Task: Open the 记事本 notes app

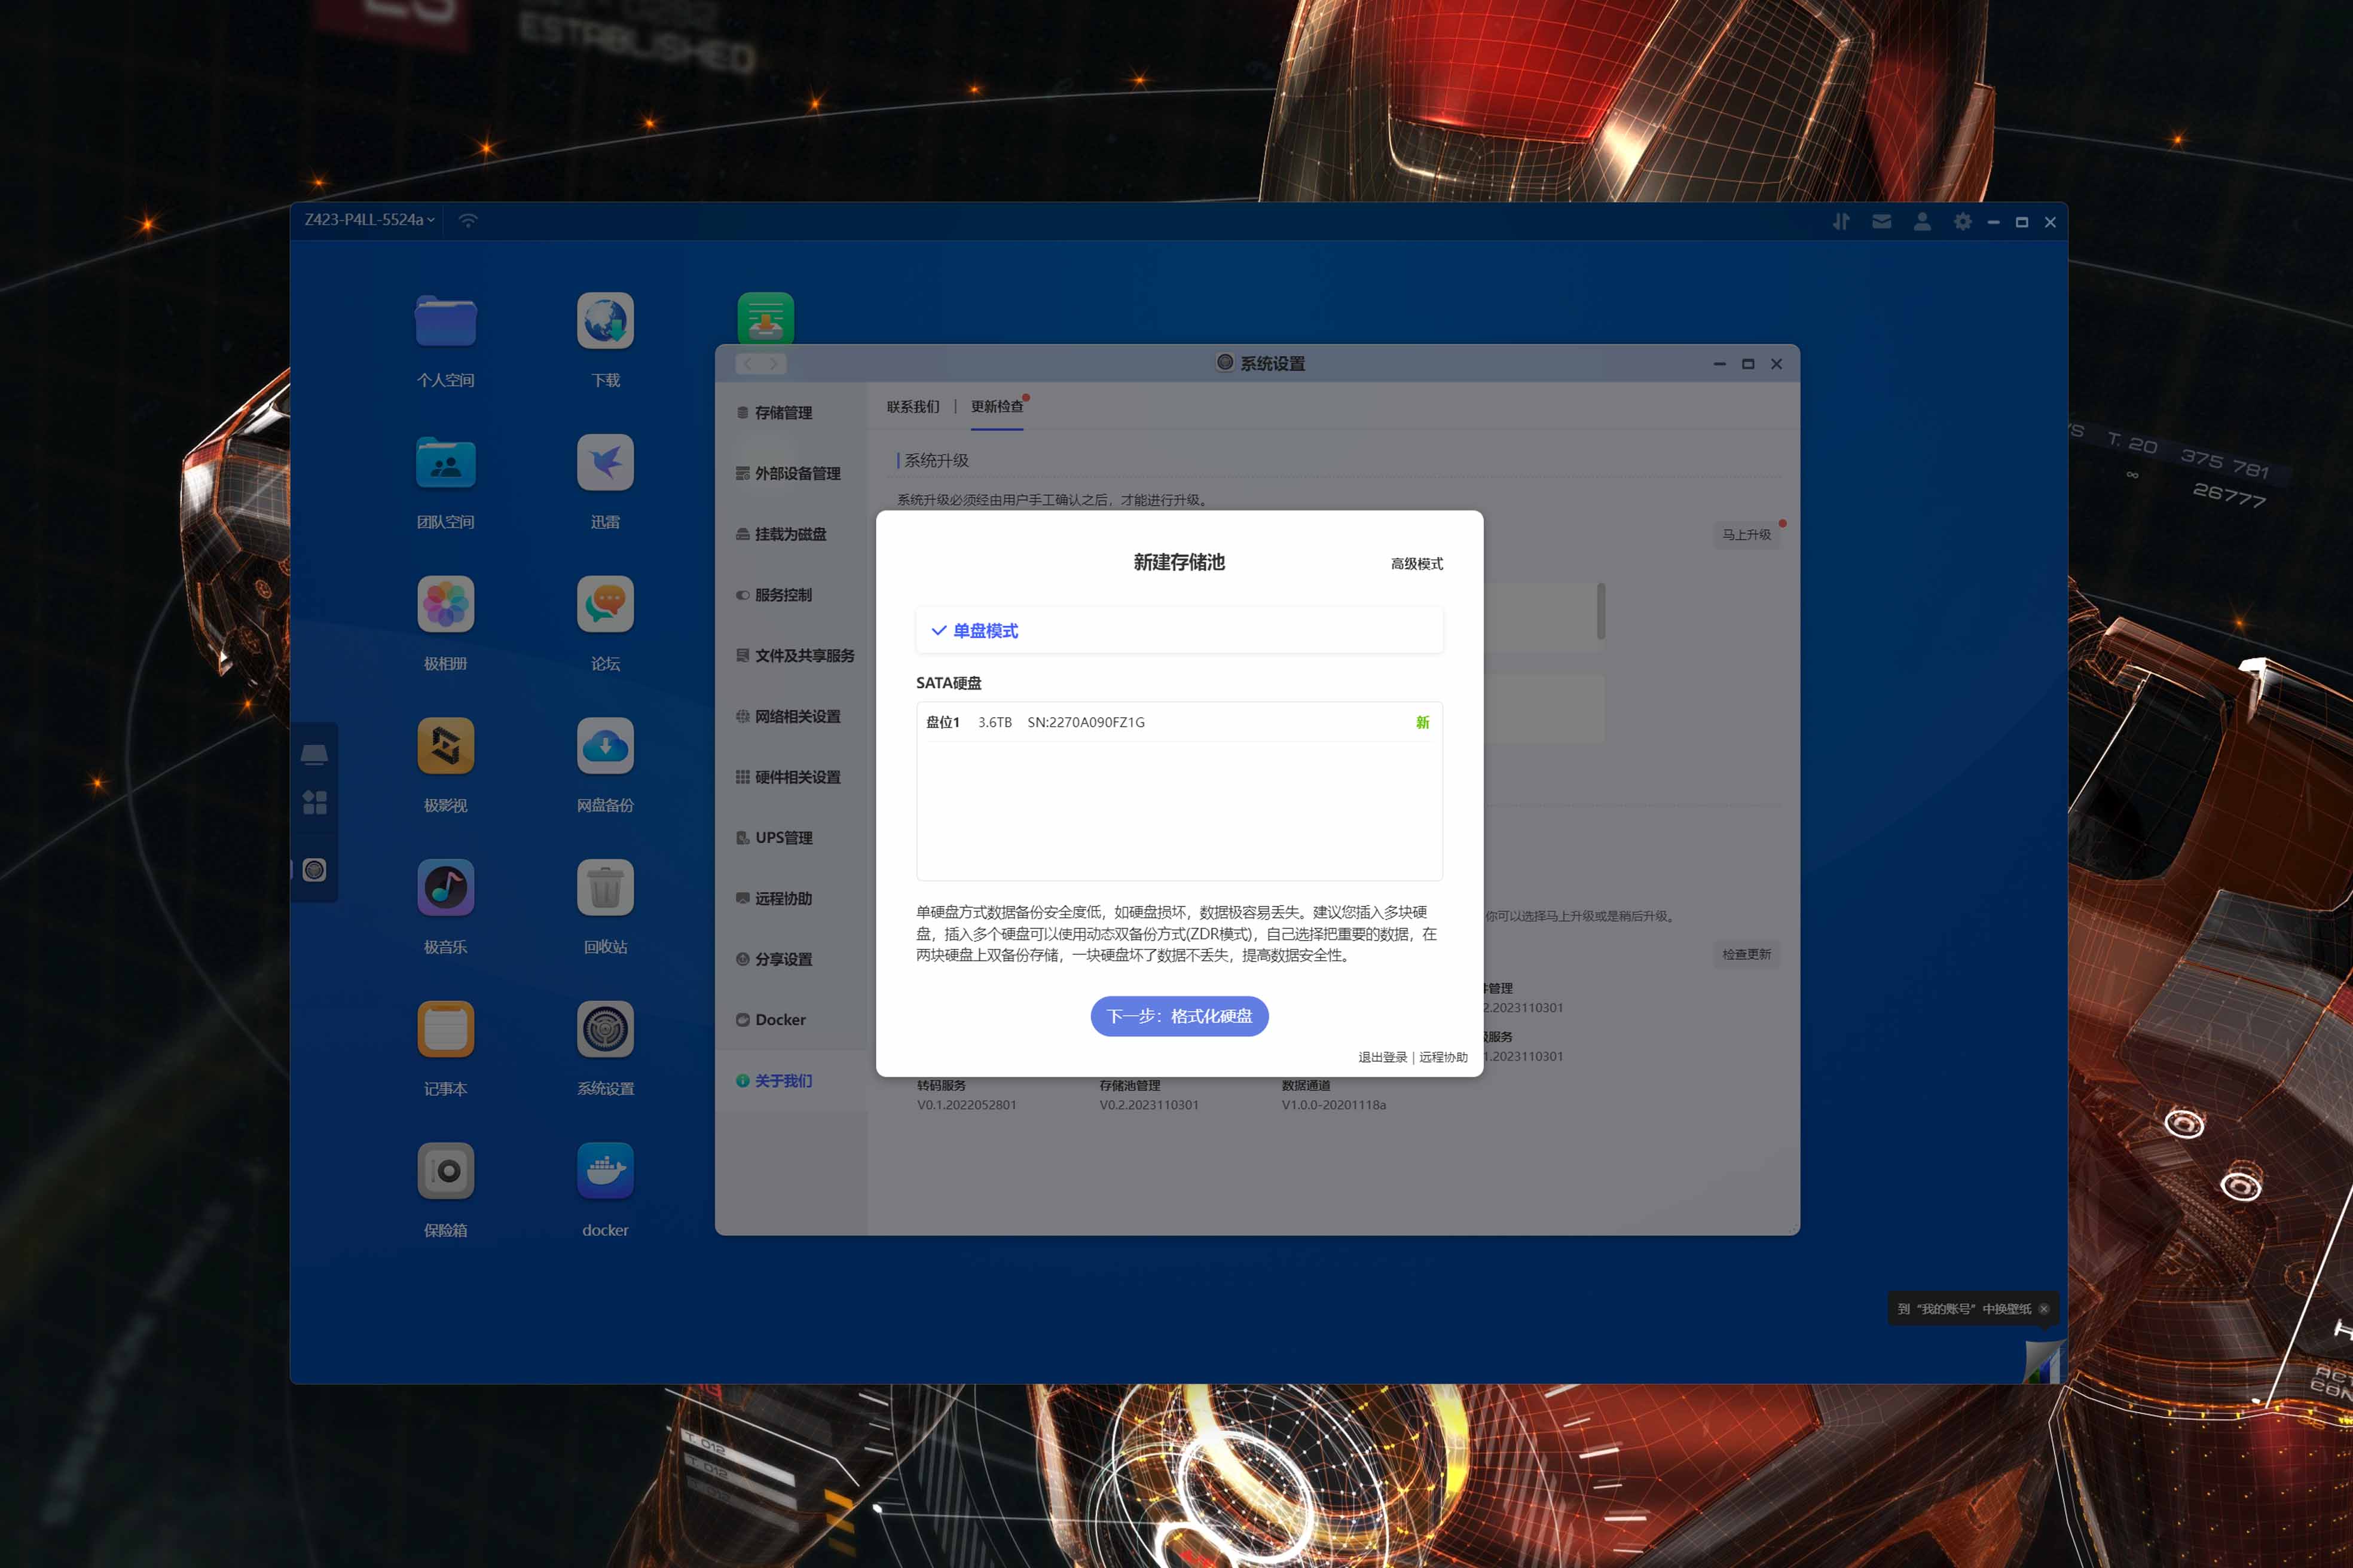Action: [x=445, y=1029]
